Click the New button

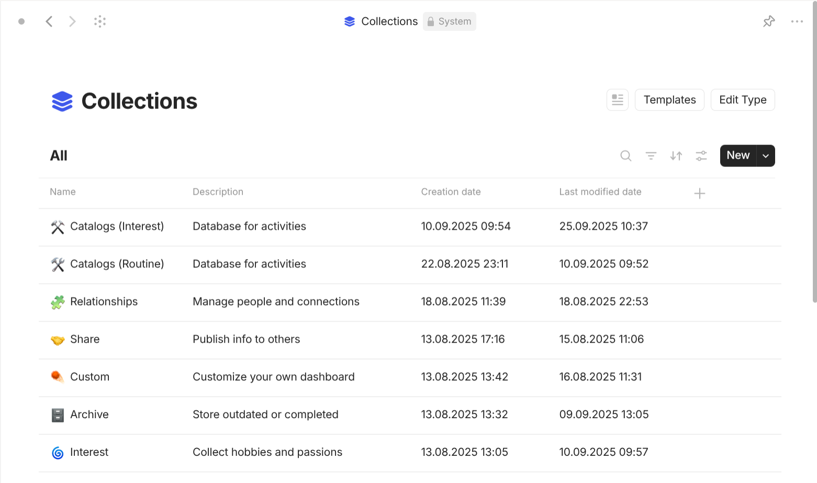point(738,156)
